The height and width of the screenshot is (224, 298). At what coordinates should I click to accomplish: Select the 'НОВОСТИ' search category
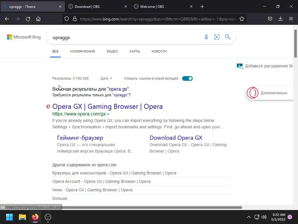(x=159, y=51)
